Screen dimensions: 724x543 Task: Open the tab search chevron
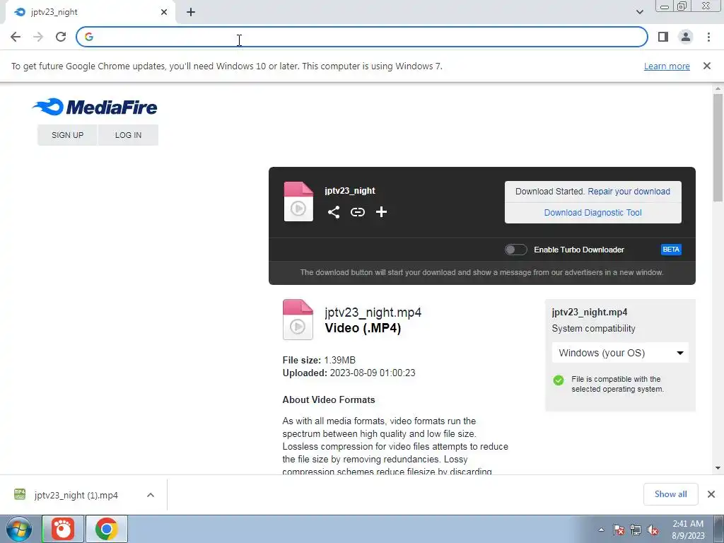point(639,12)
